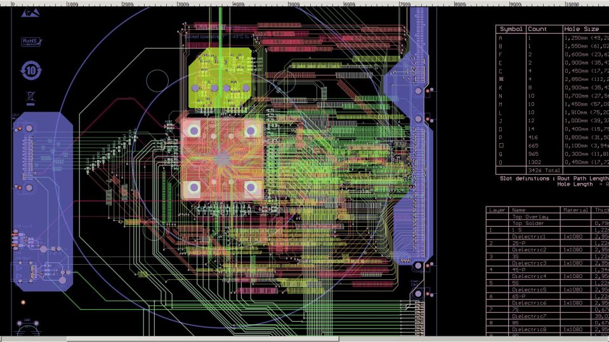Click the RoHS compliant logo
This screenshot has width=609, height=342.
pyautogui.click(x=32, y=42)
